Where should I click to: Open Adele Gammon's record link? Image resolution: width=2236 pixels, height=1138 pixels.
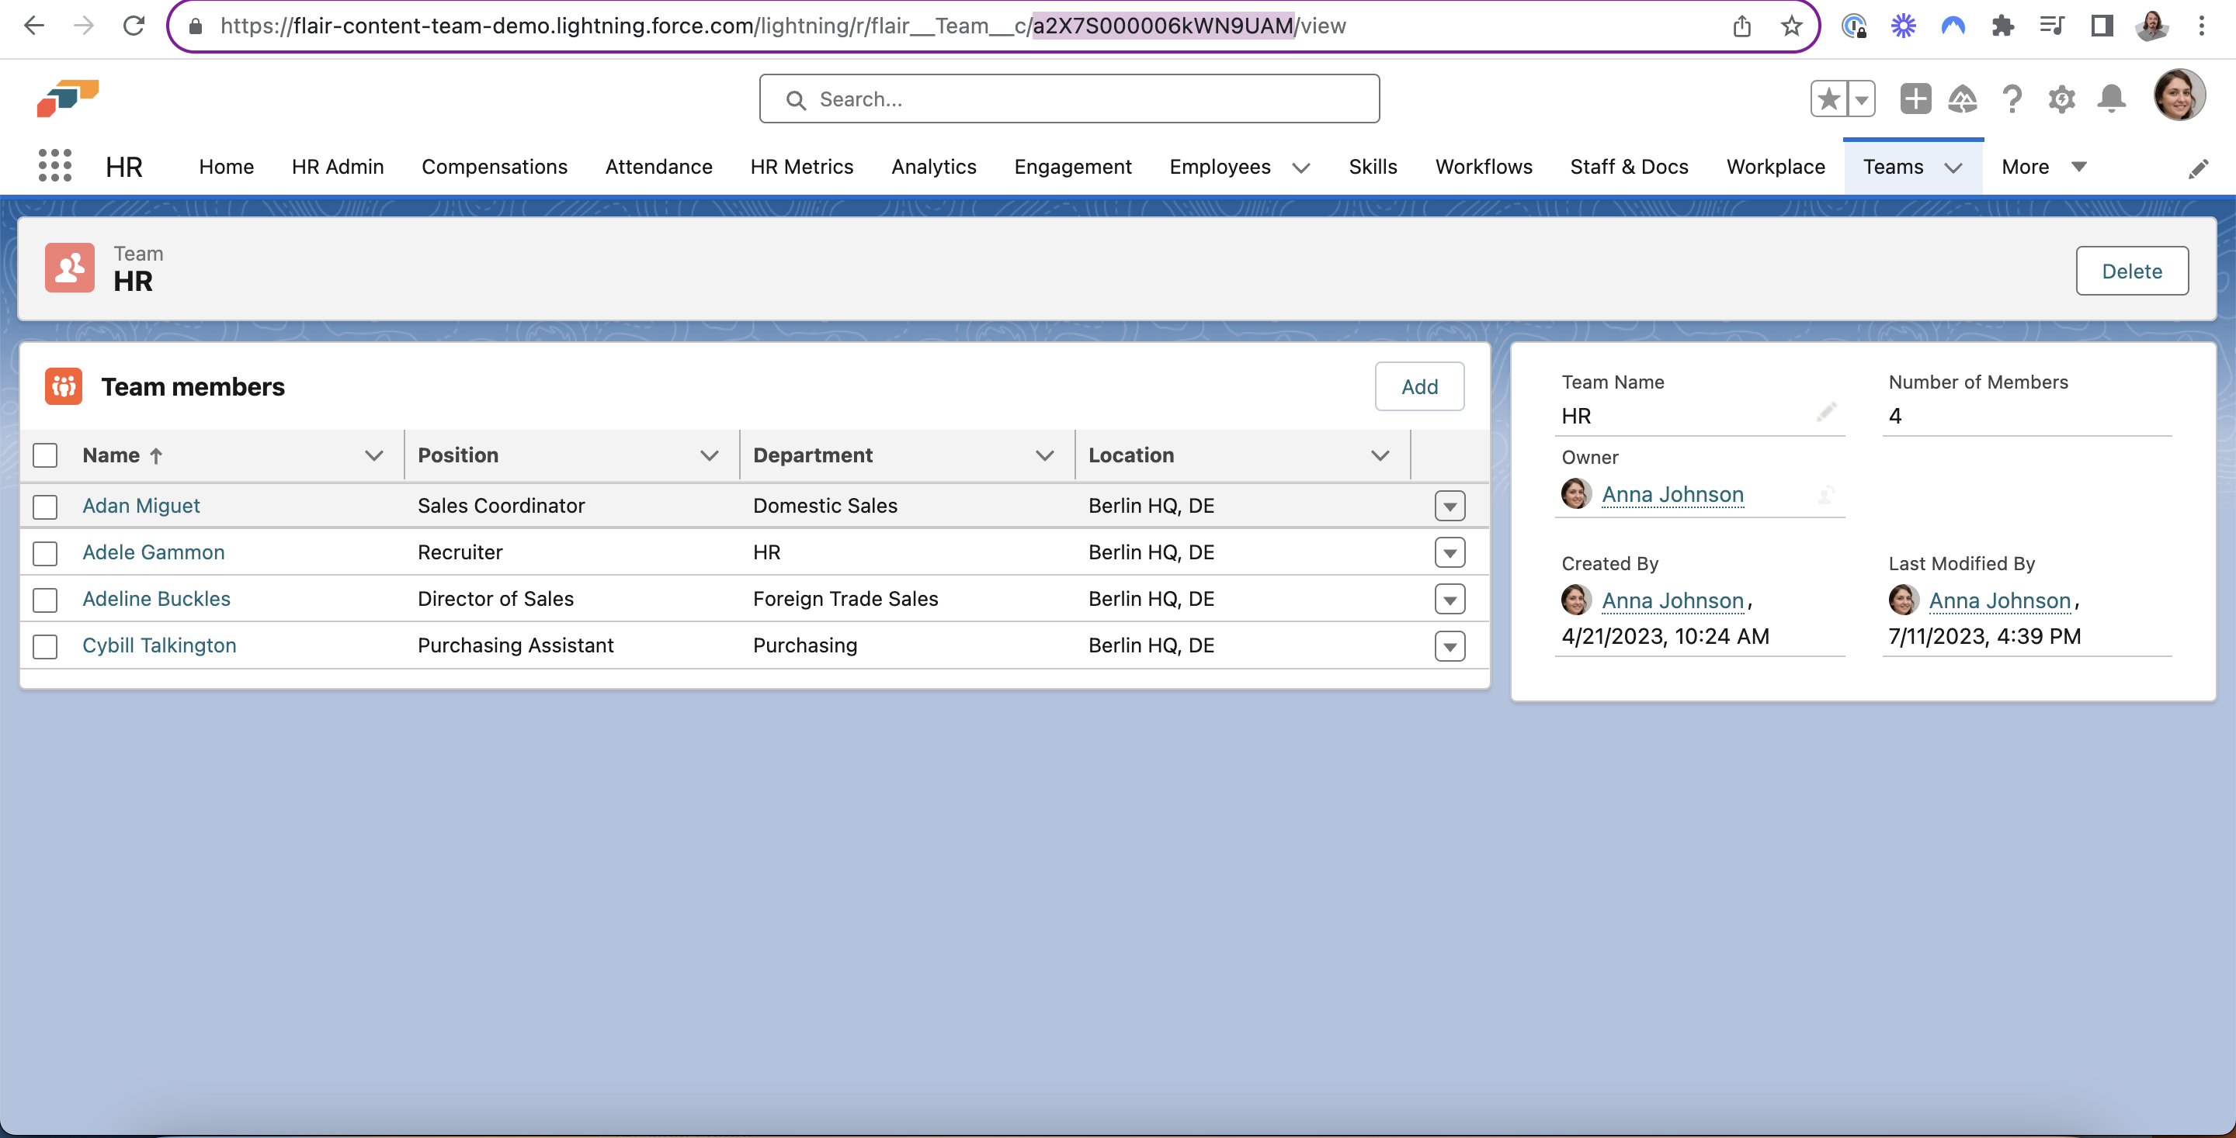[x=153, y=552]
